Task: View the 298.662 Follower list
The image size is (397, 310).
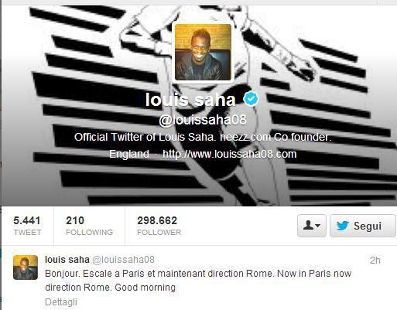Action: [x=159, y=226]
